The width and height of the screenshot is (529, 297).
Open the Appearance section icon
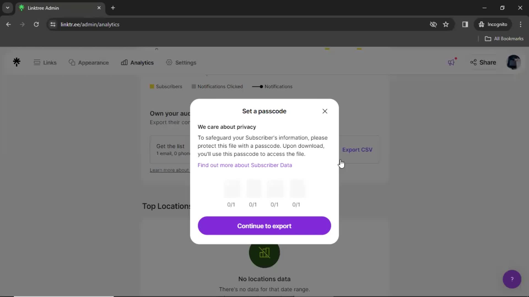(x=72, y=62)
